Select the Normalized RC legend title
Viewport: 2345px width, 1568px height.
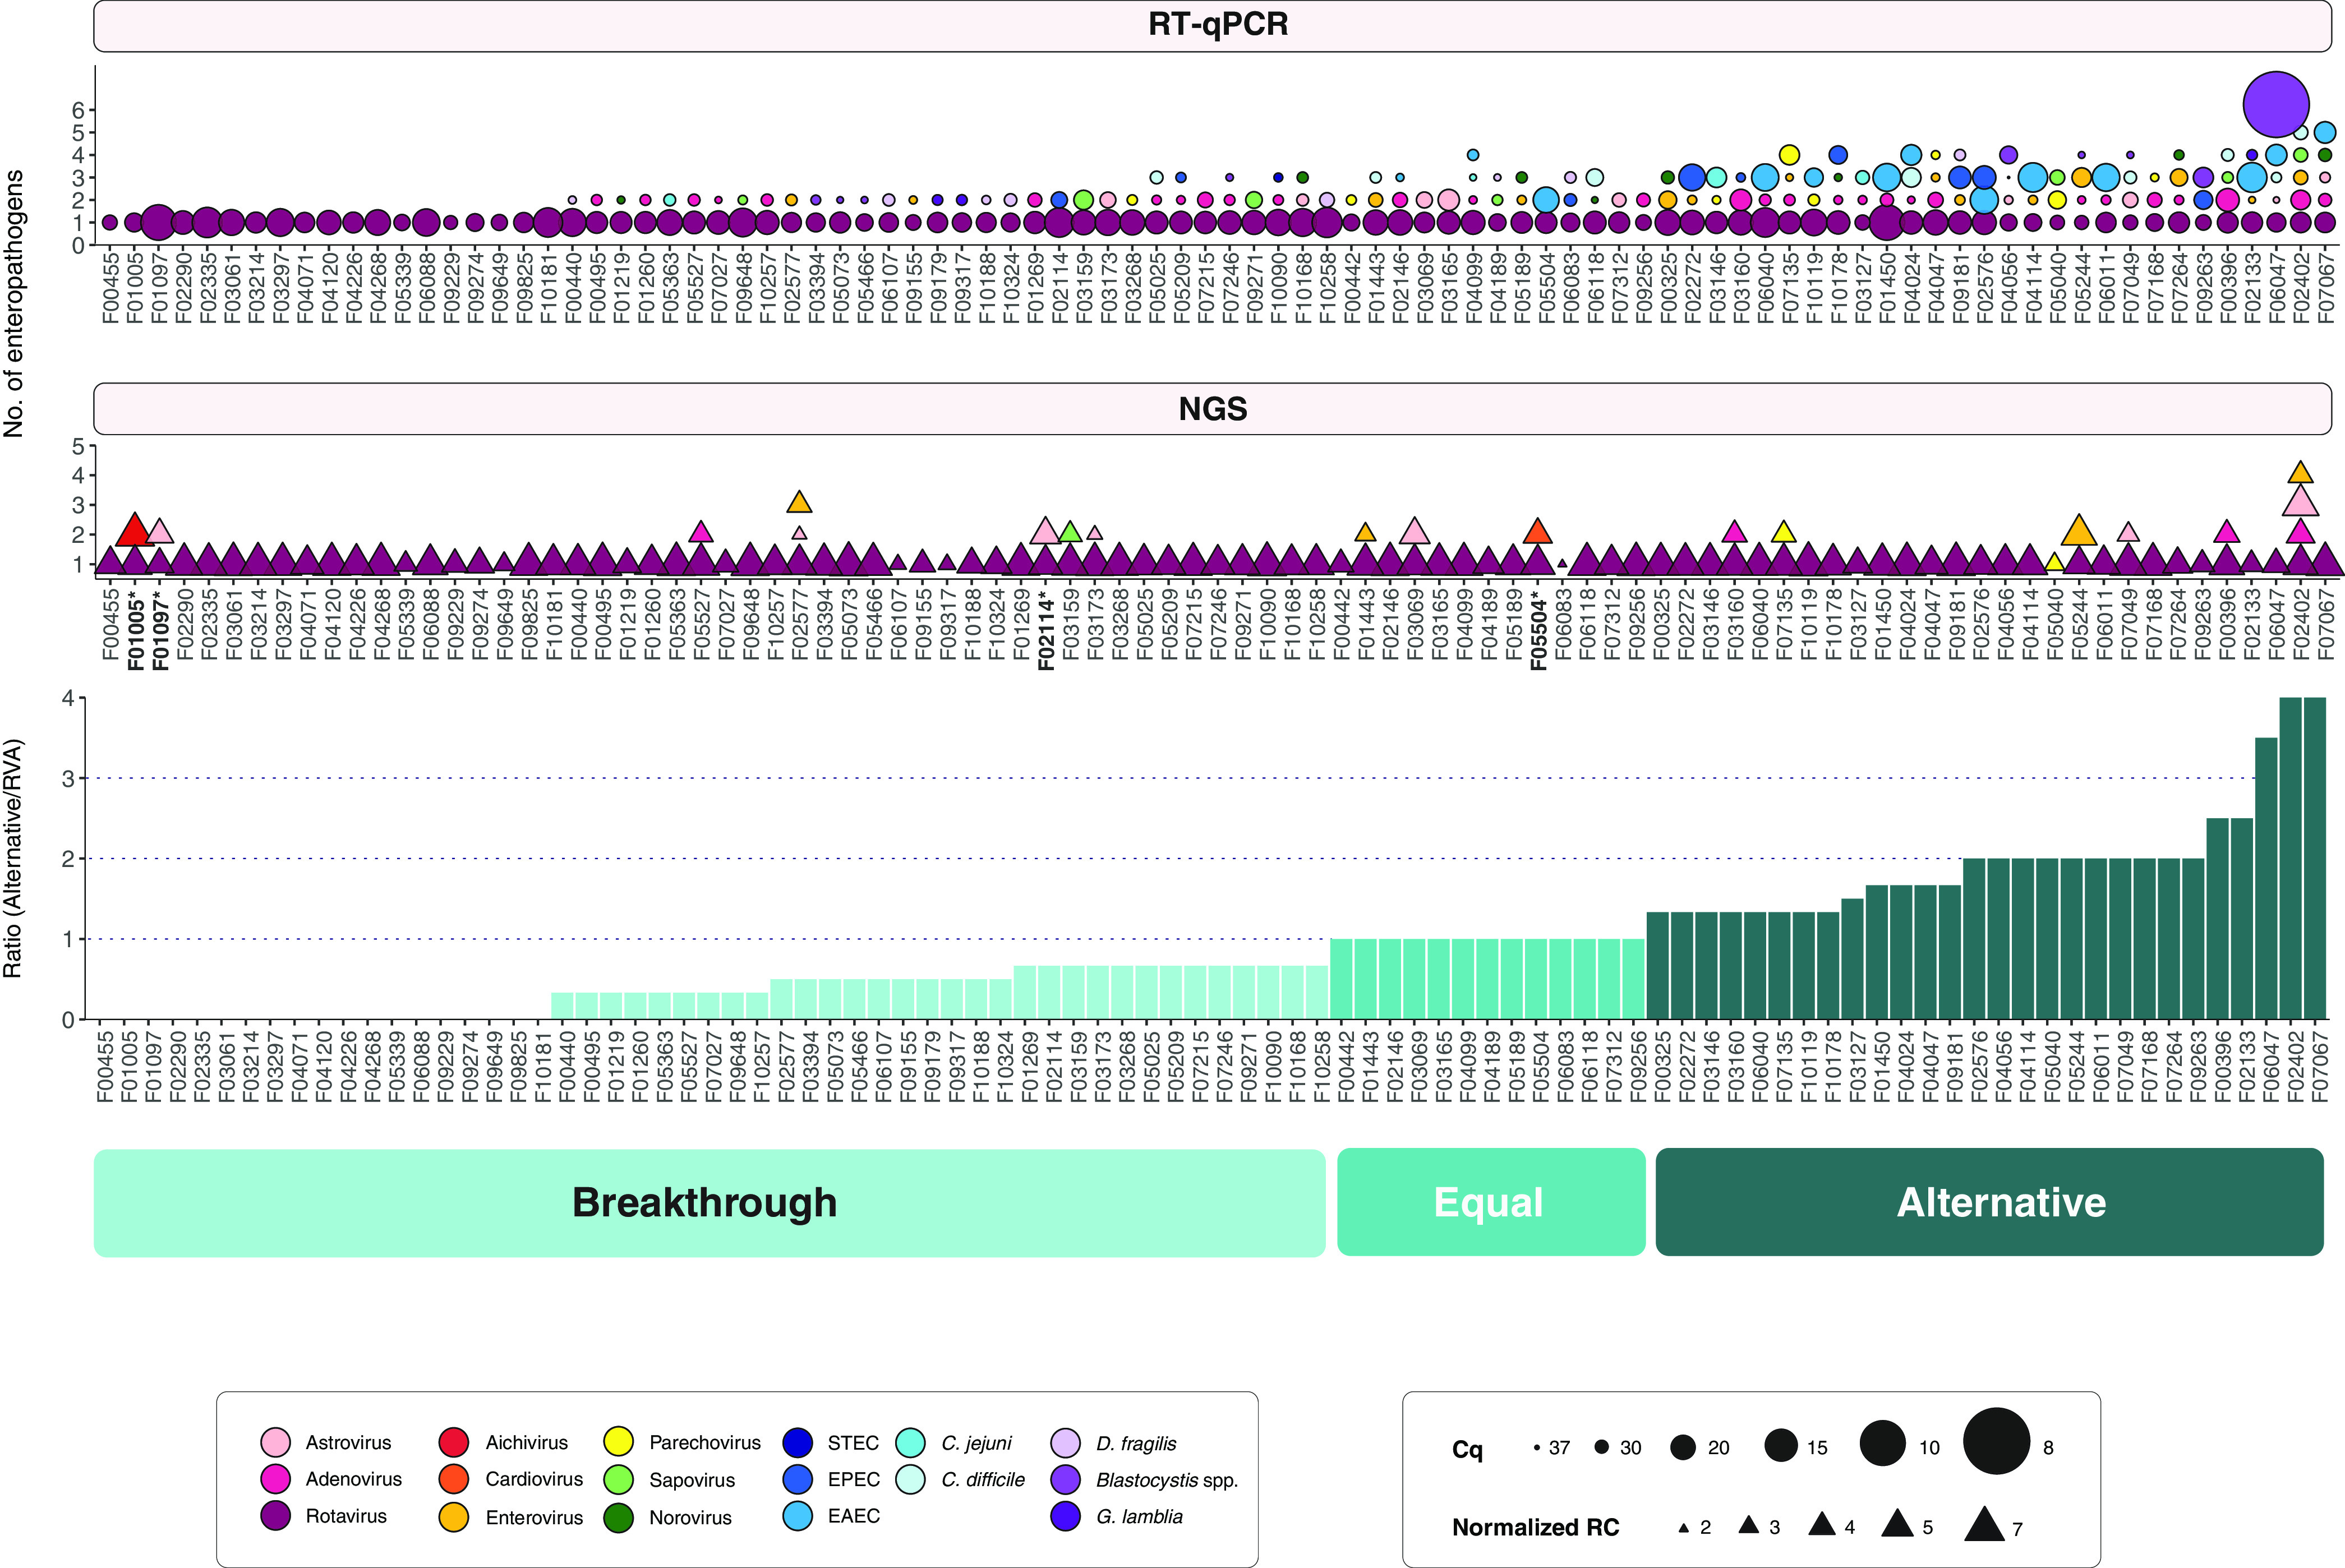coord(1535,1527)
